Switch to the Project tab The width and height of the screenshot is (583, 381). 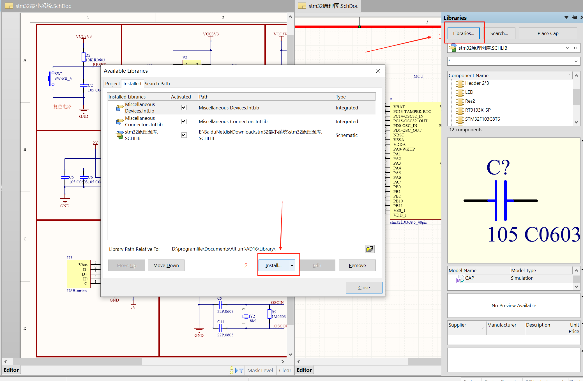[112, 84]
